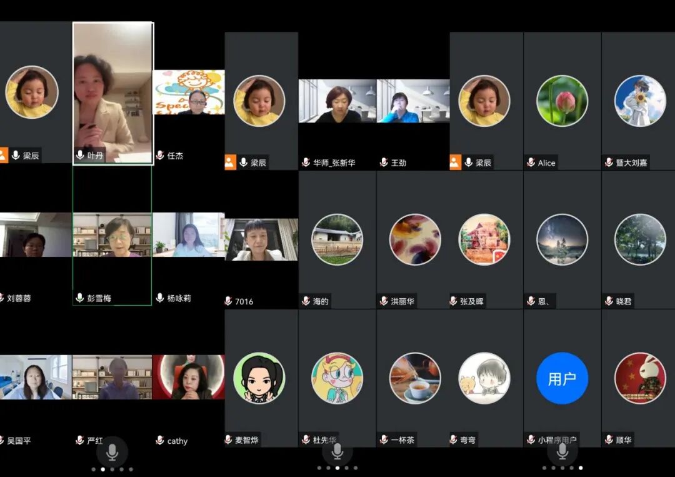Open 严红's video tile
The image size is (675, 477).
(x=112, y=377)
